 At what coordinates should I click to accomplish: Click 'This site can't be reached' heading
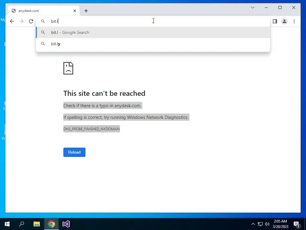pyautogui.click(x=104, y=93)
